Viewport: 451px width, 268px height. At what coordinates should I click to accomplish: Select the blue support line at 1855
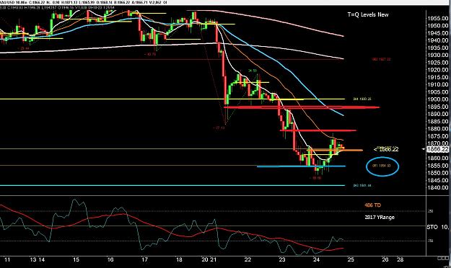point(301,166)
